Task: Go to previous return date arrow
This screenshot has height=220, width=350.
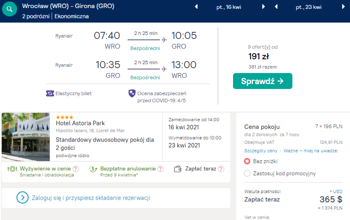Action: click(276, 7)
